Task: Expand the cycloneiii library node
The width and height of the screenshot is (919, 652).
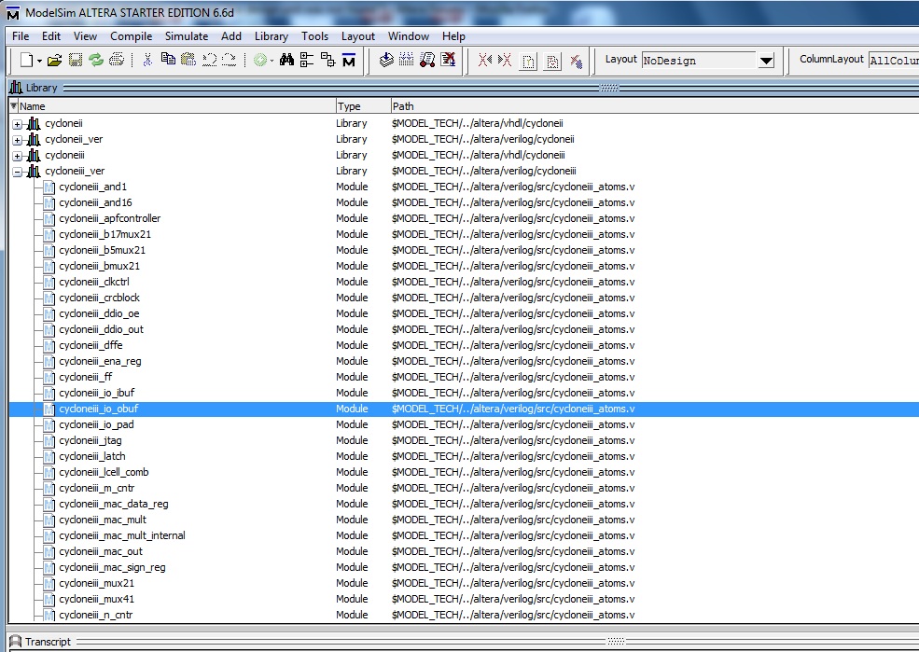Action: (x=18, y=156)
